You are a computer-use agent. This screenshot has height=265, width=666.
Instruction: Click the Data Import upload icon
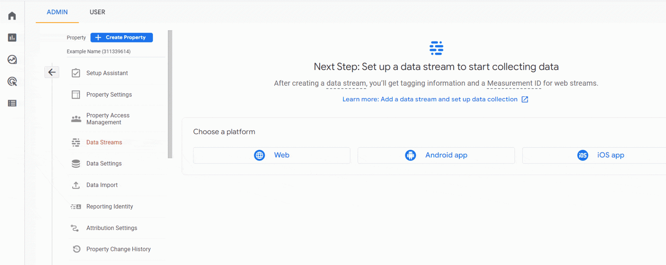(x=76, y=185)
